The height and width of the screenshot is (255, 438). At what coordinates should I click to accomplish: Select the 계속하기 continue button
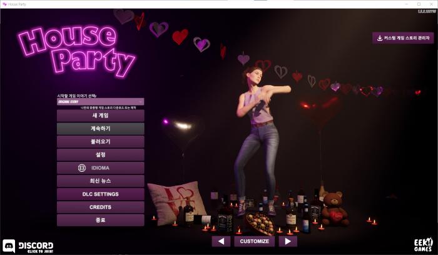coord(101,128)
